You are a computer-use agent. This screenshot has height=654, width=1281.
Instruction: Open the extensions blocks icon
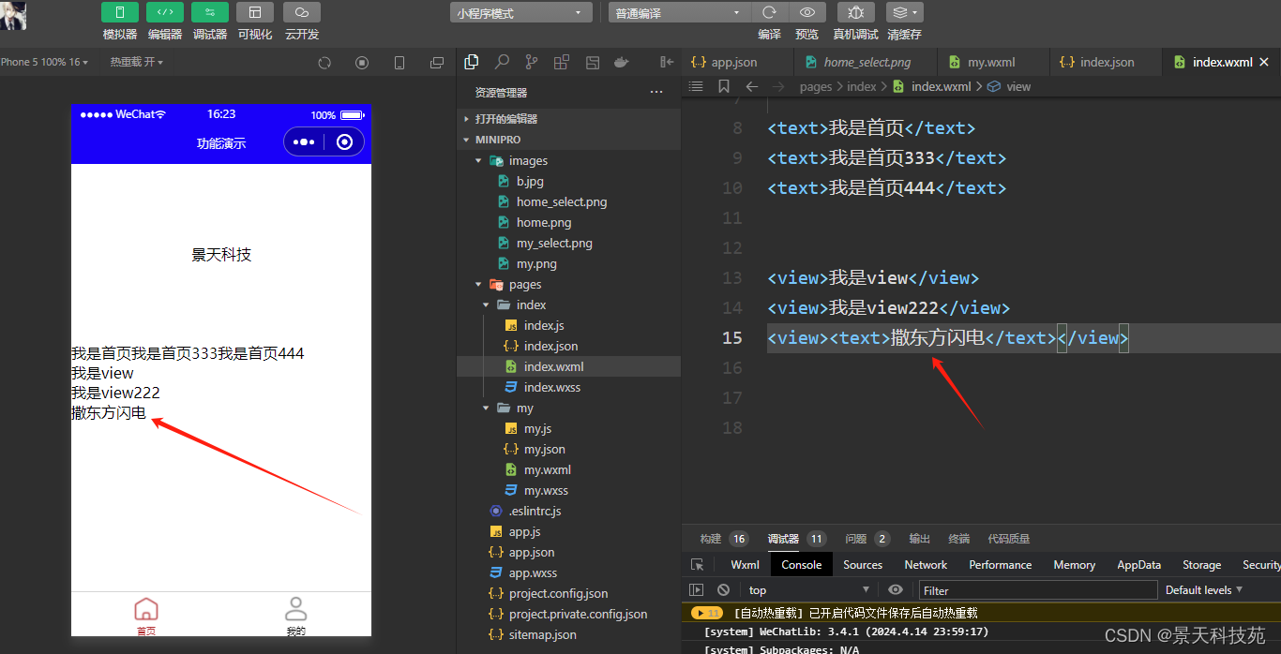[x=562, y=62]
